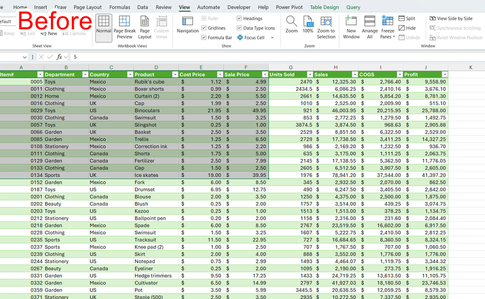Open the Table Design tab
This screenshot has height=299, width=485.
coord(324,7)
